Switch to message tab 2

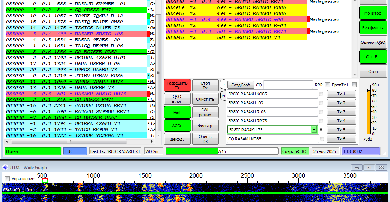[223, 96]
